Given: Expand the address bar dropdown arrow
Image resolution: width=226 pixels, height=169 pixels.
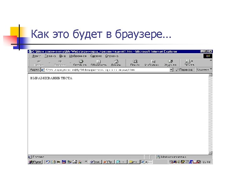Looking at the screenshot, I should coord(171,70).
